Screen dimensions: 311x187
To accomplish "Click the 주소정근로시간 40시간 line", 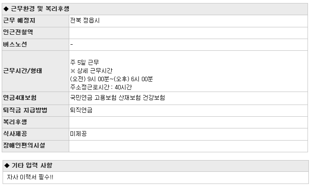I will (101, 87).
